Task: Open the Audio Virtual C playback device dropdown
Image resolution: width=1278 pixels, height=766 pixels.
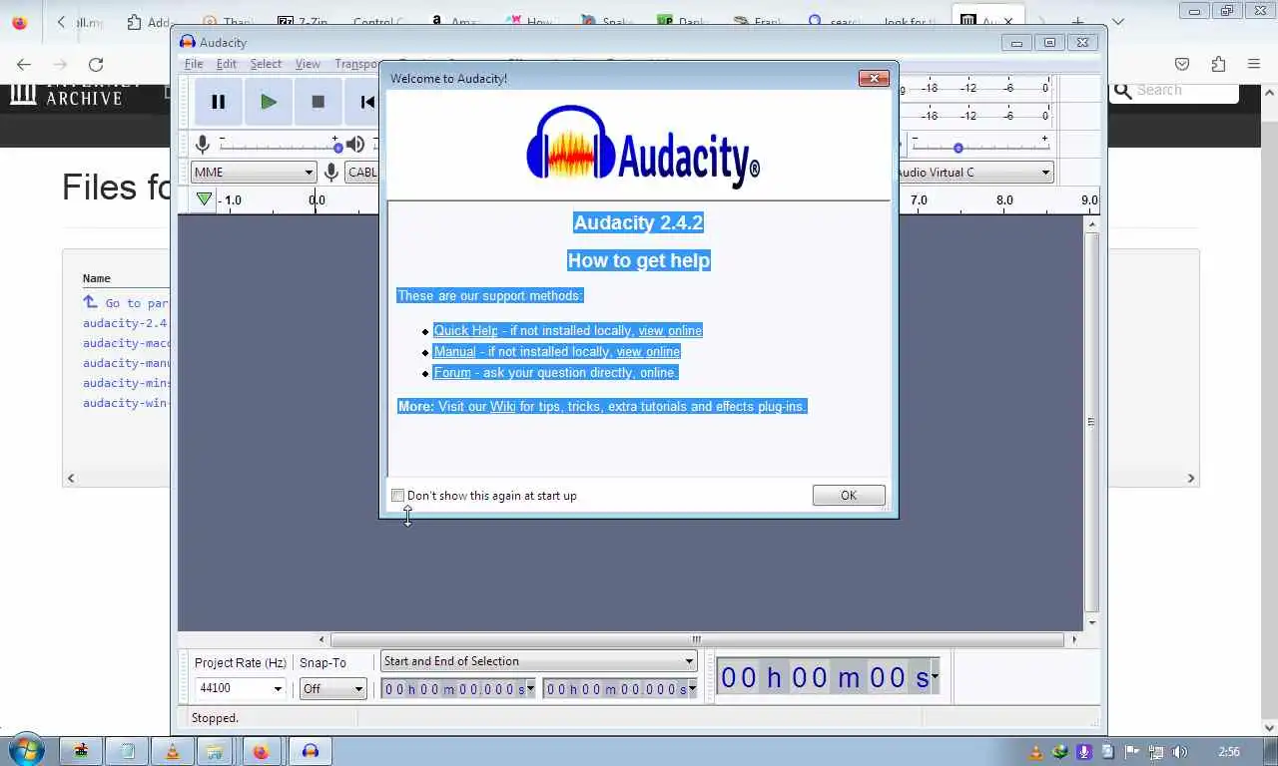Action: (972, 173)
